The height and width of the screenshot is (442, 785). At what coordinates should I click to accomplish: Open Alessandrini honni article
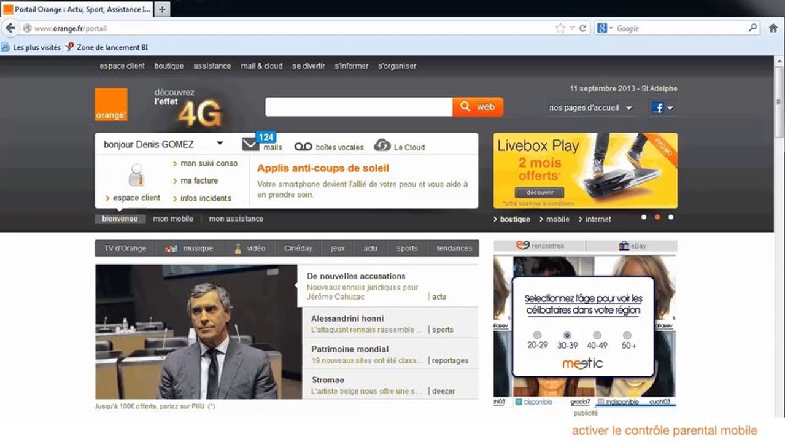coord(347,319)
